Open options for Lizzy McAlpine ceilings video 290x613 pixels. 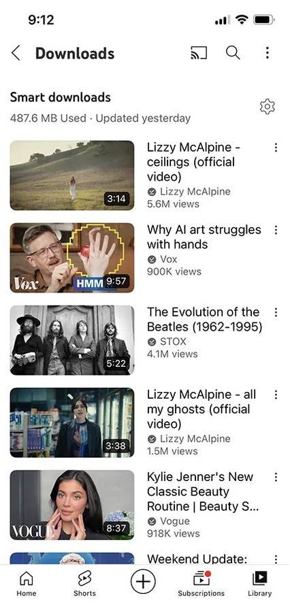pyautogui.click(x=276, y=148)
